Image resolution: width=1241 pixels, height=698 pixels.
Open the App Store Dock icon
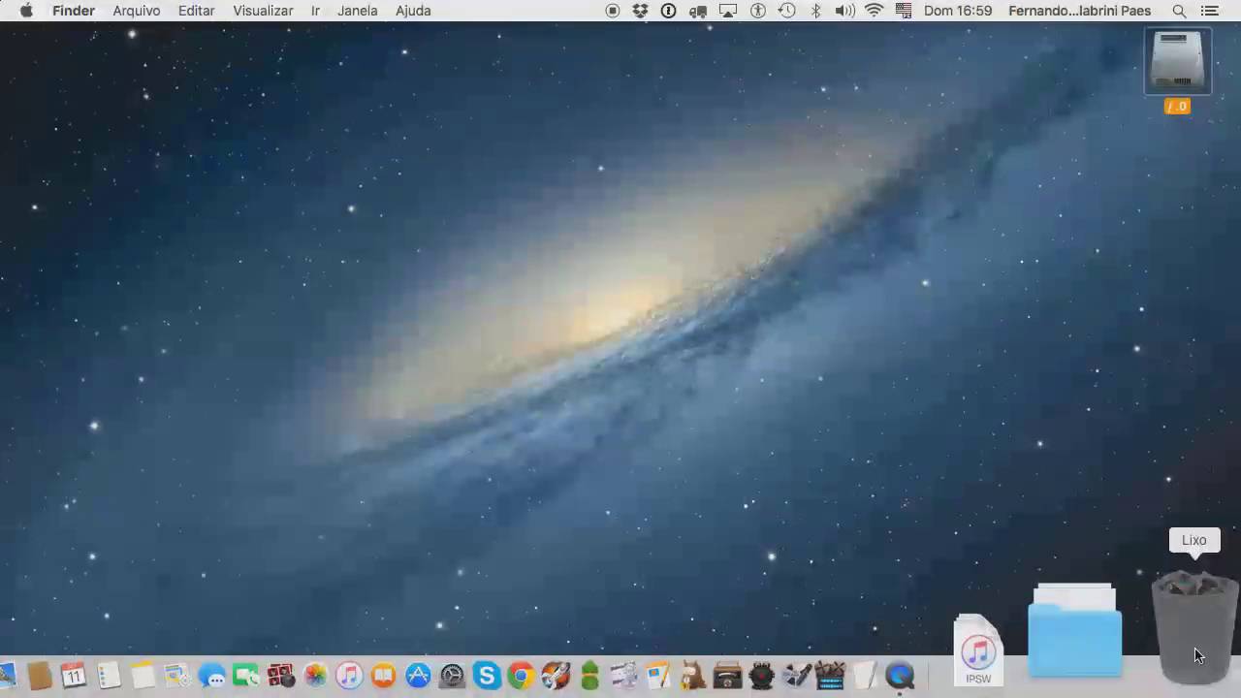coord(418,676)
